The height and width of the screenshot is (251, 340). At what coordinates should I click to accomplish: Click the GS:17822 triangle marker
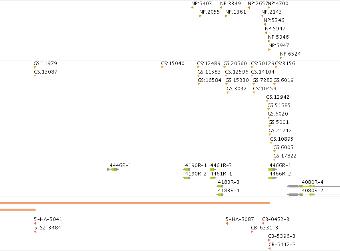click(x=274, y=159)
